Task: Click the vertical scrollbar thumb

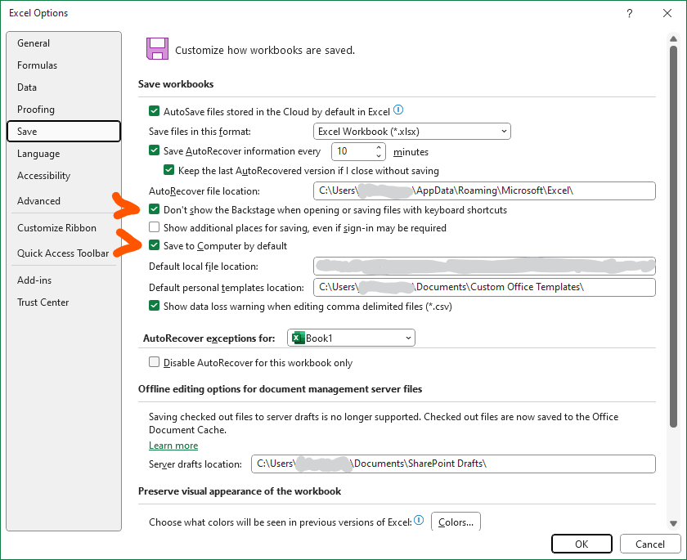Action: tap(673, 236)
